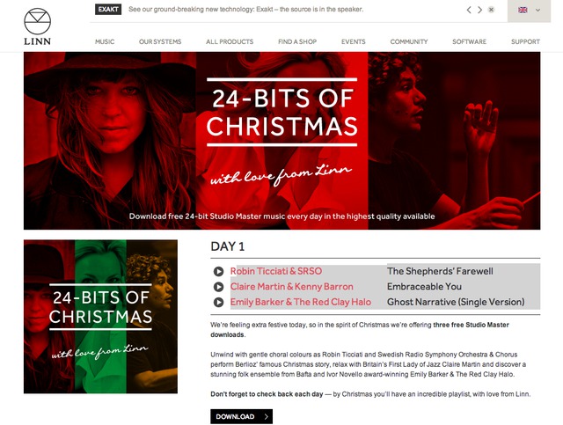Click the EXAKT badge label
Screen dimensions: 563x425
108,10
